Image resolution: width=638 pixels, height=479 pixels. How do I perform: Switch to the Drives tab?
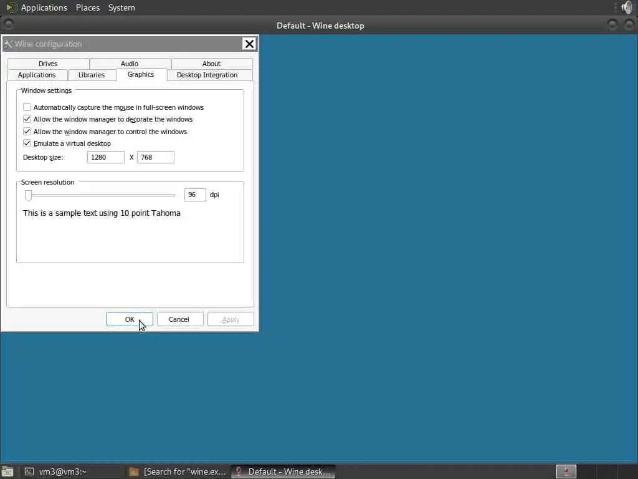[x=48, y=64]
